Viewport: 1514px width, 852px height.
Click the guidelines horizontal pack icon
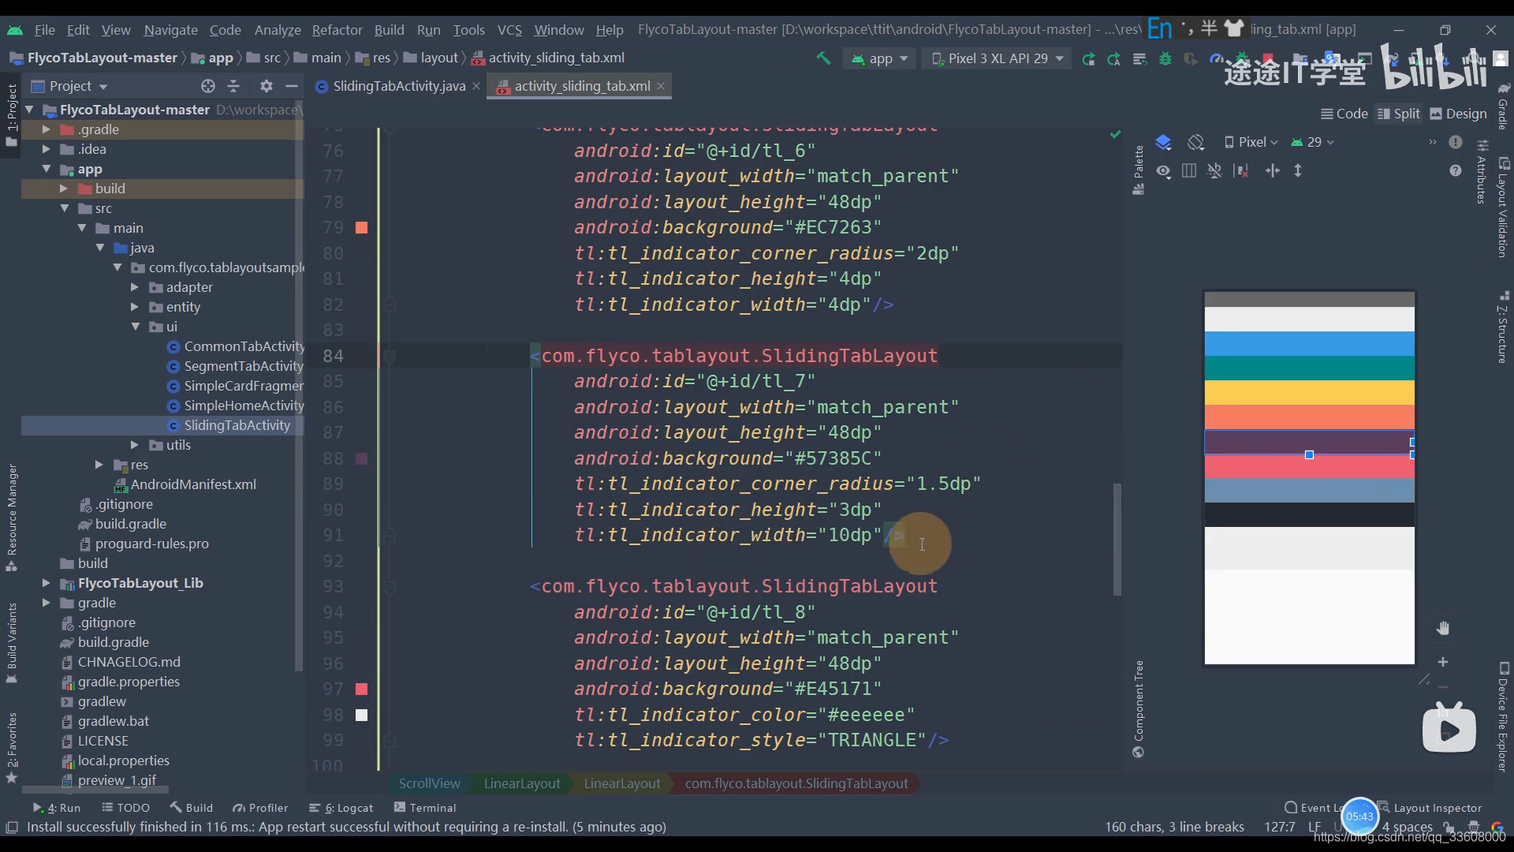1273,170
